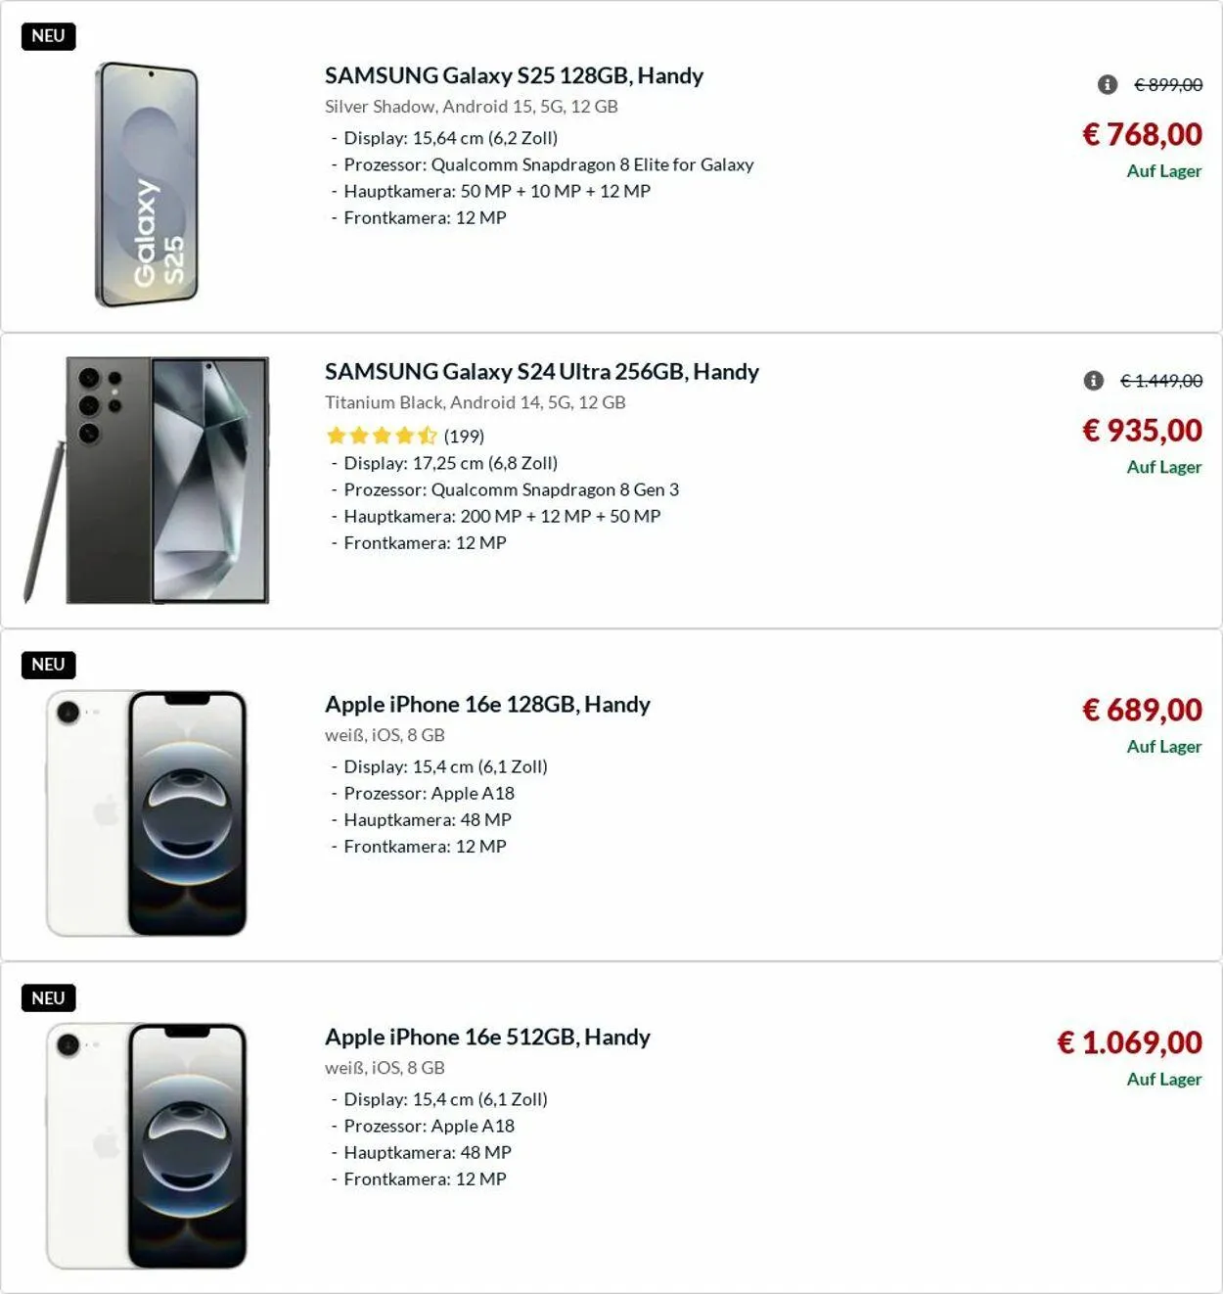The height and width of the screenshot is (1294, 1223).
Task: Click the iPhone 16e 128GB product image
Action: coord(147,812)
